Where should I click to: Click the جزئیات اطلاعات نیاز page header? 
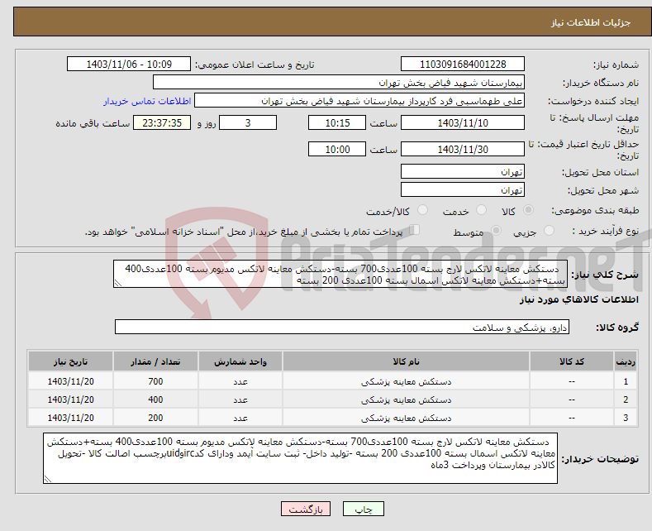[591, 22]
